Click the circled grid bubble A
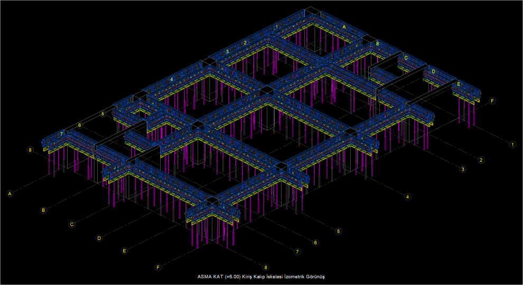This screenshot has height=285, width=523. 10,193
